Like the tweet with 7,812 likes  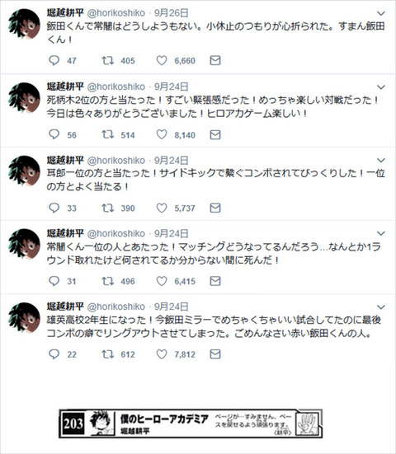click(162, 354)
